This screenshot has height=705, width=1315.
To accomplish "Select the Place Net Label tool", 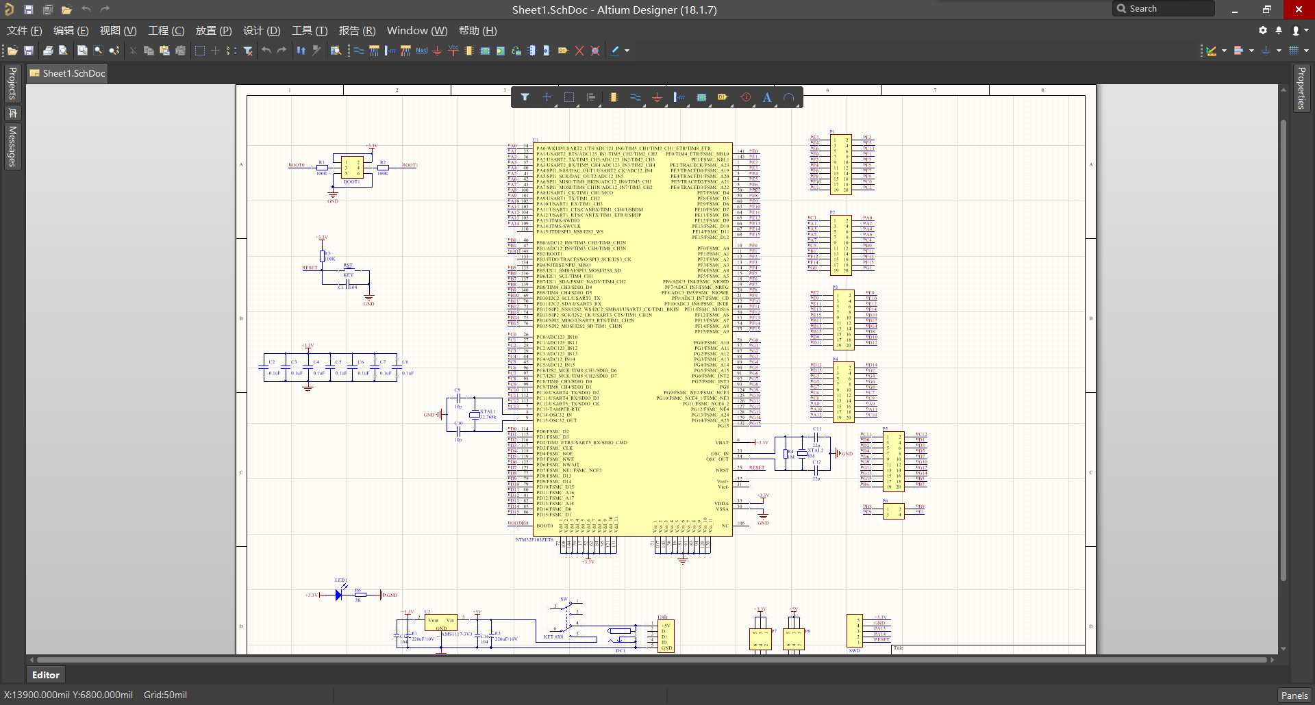I will 421,51.
